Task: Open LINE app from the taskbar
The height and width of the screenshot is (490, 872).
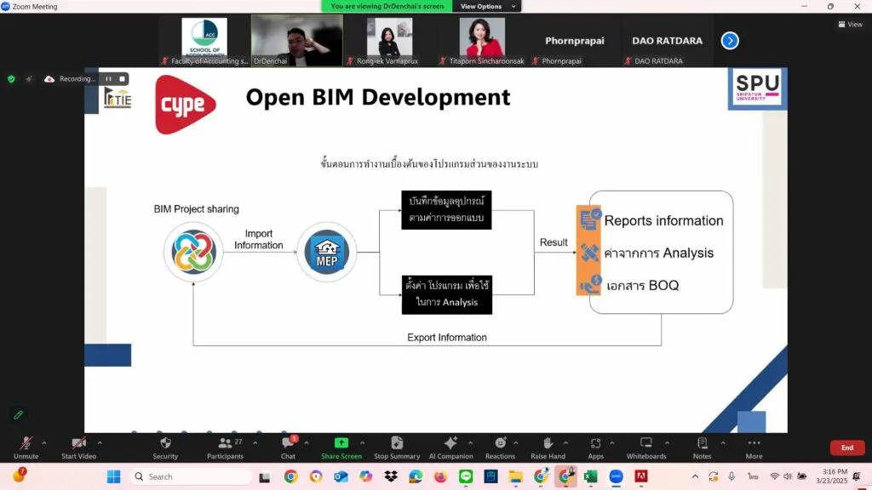Action: tap(466, 476)
